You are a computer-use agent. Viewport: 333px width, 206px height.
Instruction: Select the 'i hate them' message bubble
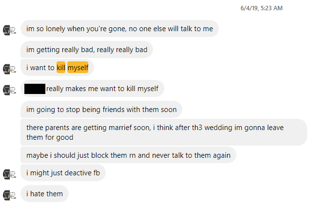coord(44,194)
